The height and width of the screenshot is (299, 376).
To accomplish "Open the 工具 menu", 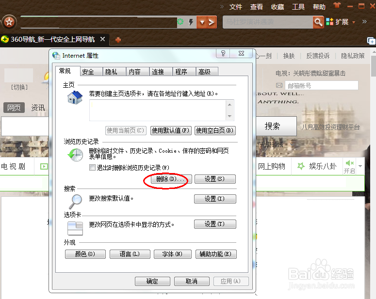I will click(x=298, y=7).
